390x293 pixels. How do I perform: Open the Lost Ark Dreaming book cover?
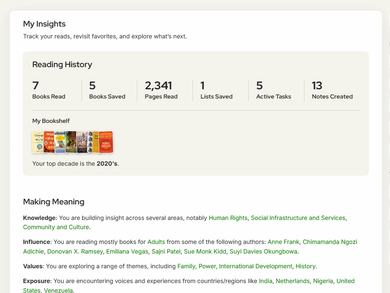(82, 142)
